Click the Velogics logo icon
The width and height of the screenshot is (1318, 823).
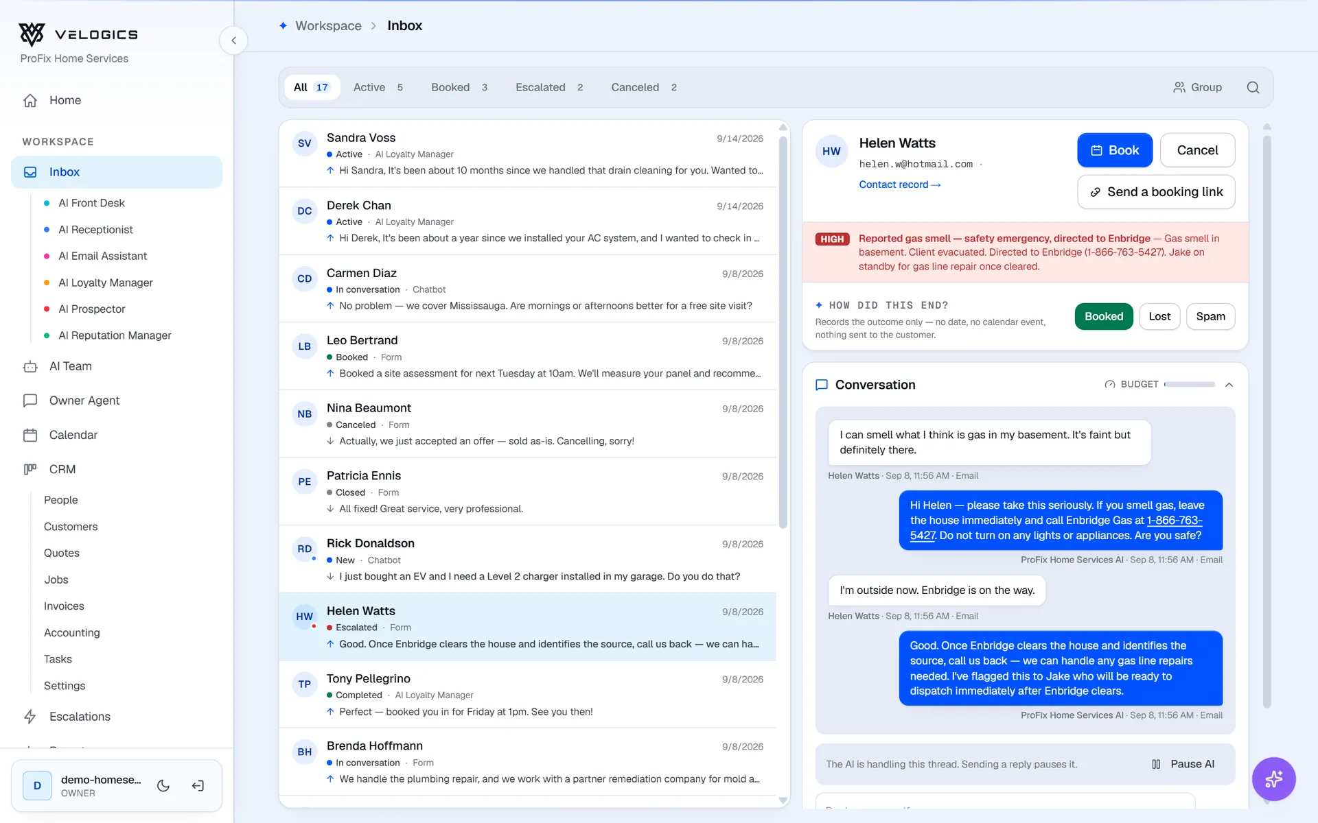click(32, 34)
